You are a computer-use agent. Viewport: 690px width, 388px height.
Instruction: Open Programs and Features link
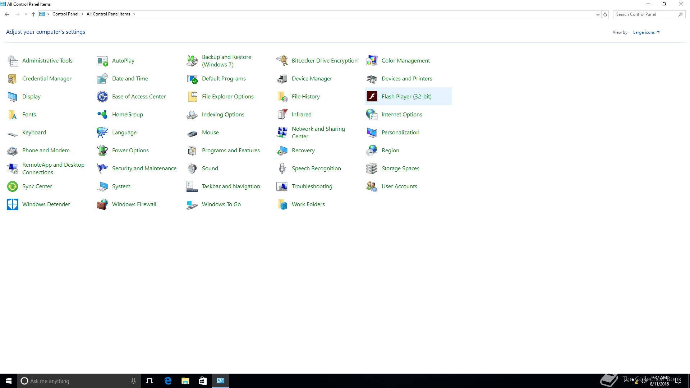pos(231,151)
